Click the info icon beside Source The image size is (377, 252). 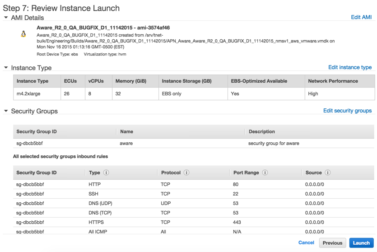tap(328, 173)
